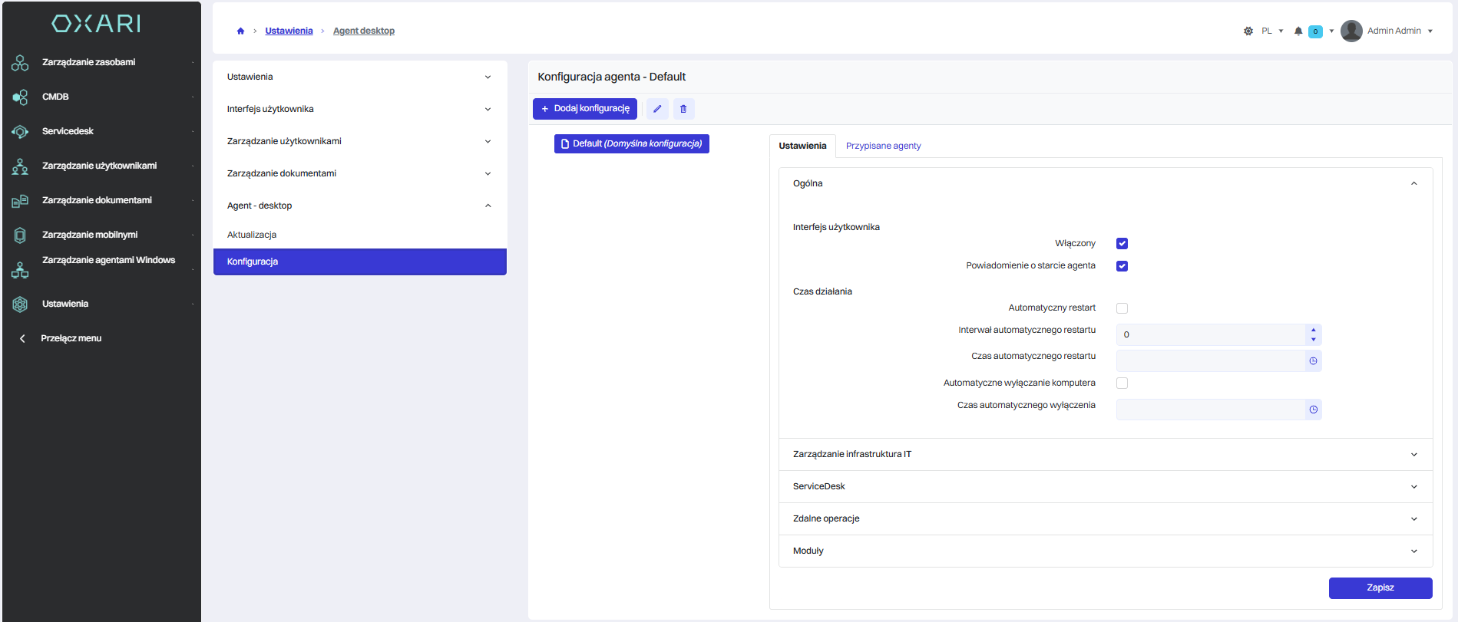Toggle Powiadomienie o starcie agenta checkbox
Image resolution: width=1458 pixels, height=622 pixels.
pyautogui.click(x=1122, y=266)
